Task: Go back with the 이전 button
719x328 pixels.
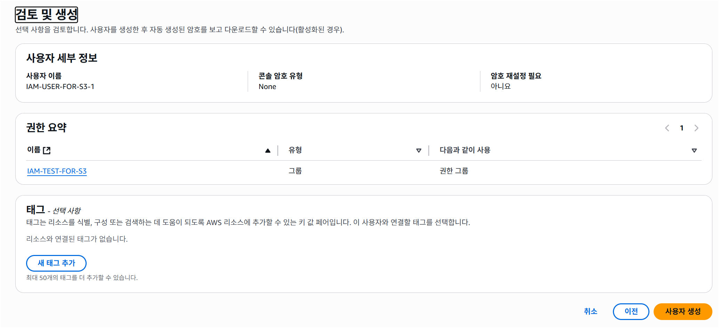Action: coord(631,312)
